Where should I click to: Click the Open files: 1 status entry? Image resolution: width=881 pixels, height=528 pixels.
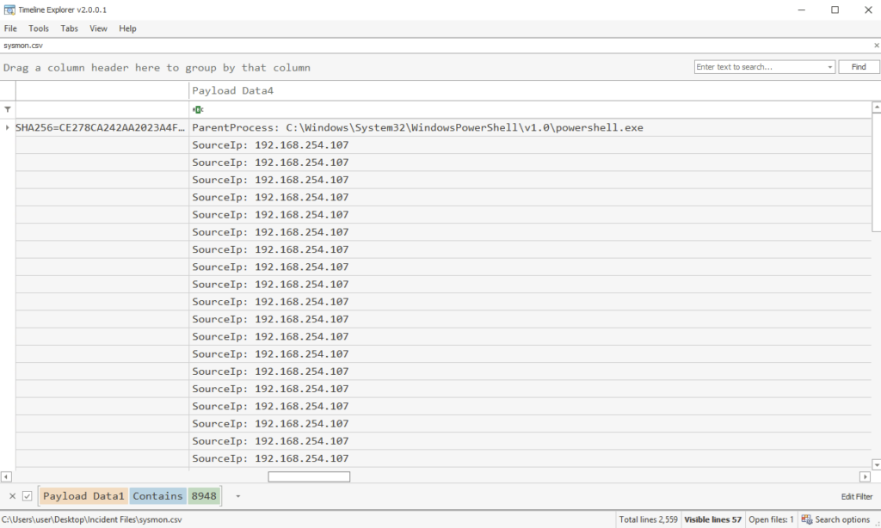click(771, 519)
